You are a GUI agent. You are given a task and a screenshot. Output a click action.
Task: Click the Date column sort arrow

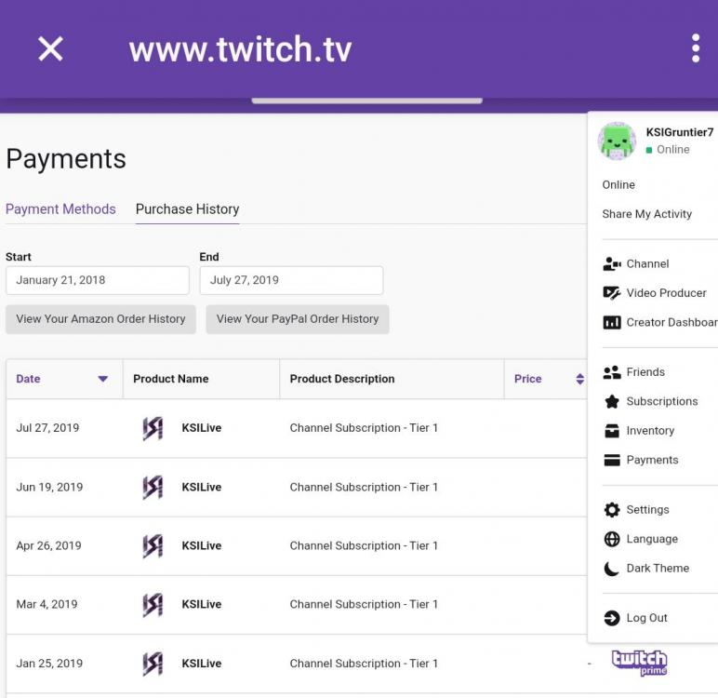(103, 379)
